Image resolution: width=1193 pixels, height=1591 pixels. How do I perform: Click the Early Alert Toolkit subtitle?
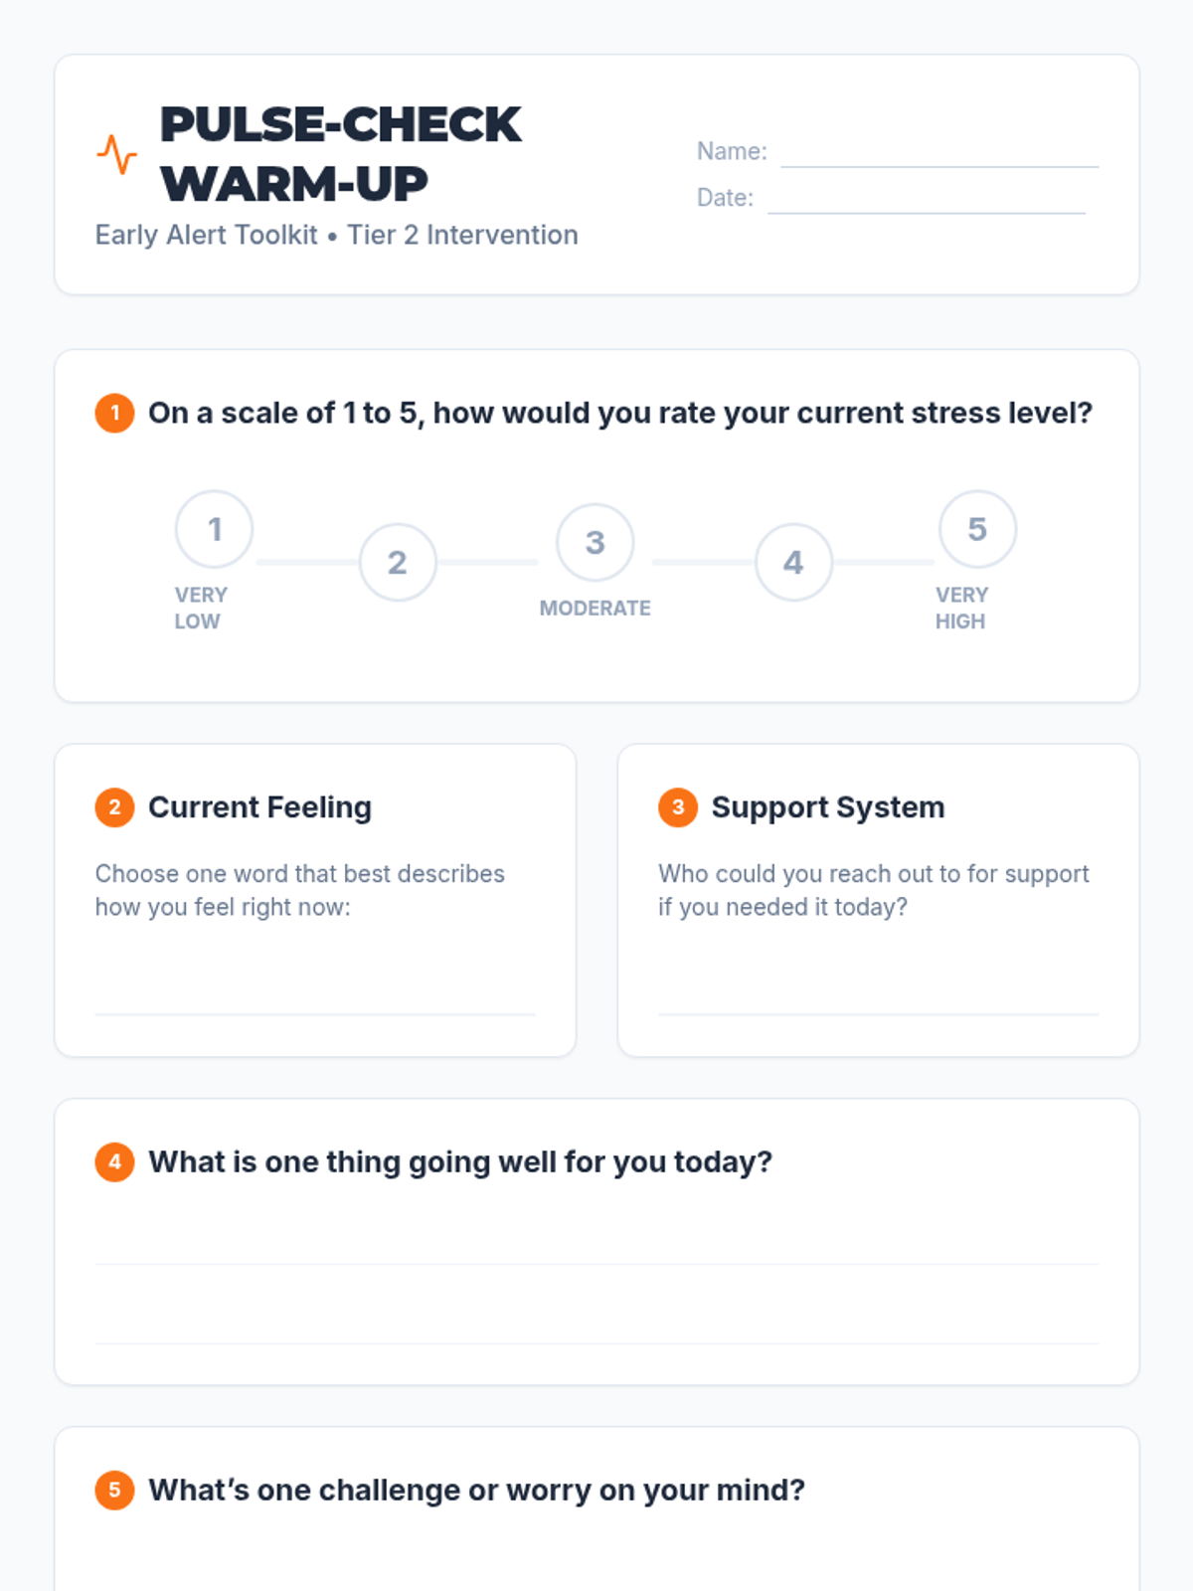click(x=336, y=235)
